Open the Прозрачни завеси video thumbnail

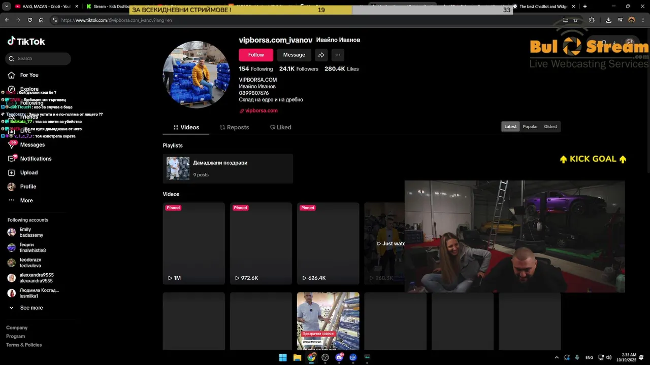(328, 321)
